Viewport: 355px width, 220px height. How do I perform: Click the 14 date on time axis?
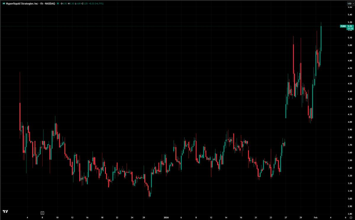pos(226,217)
